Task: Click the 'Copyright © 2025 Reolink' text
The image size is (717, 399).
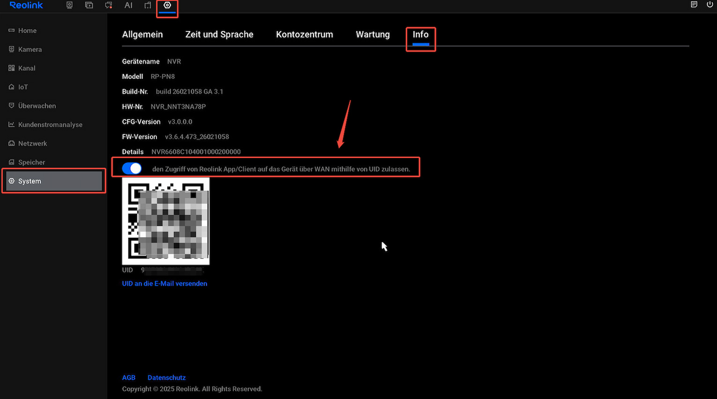Action: 192,389
